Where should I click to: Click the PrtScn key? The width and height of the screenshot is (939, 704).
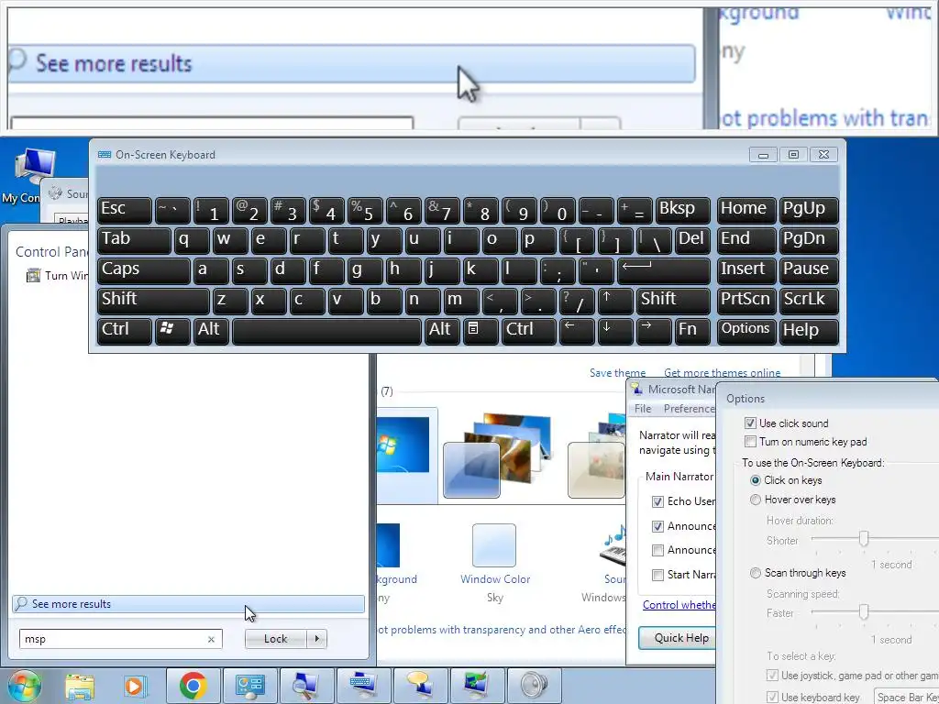pyautogui.click(x=746, y=301)
